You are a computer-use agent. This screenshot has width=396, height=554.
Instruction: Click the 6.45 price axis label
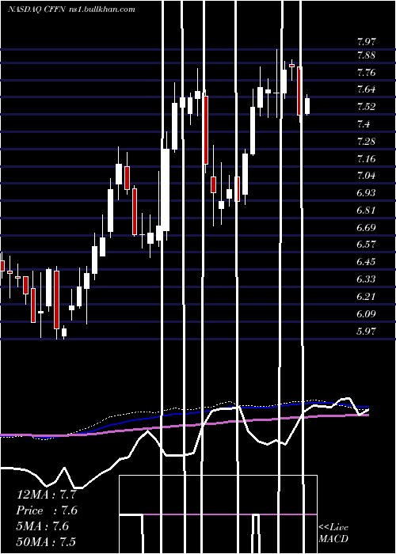point(366,262)
